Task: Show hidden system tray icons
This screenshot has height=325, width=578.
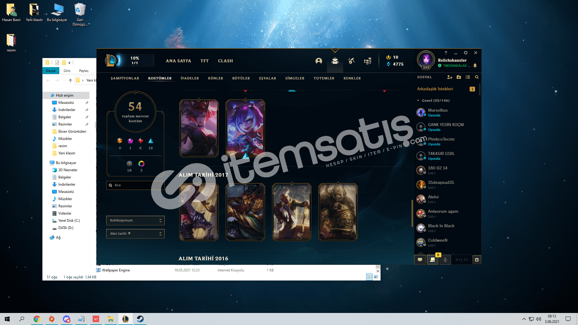Action: point(524,319)
